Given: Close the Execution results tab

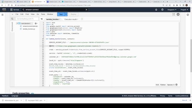Looking at the screenshot, I should tap(78, 19).
